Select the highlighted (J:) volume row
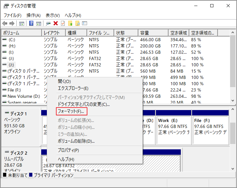Screen dimensions: 237x188 [116, 65]
